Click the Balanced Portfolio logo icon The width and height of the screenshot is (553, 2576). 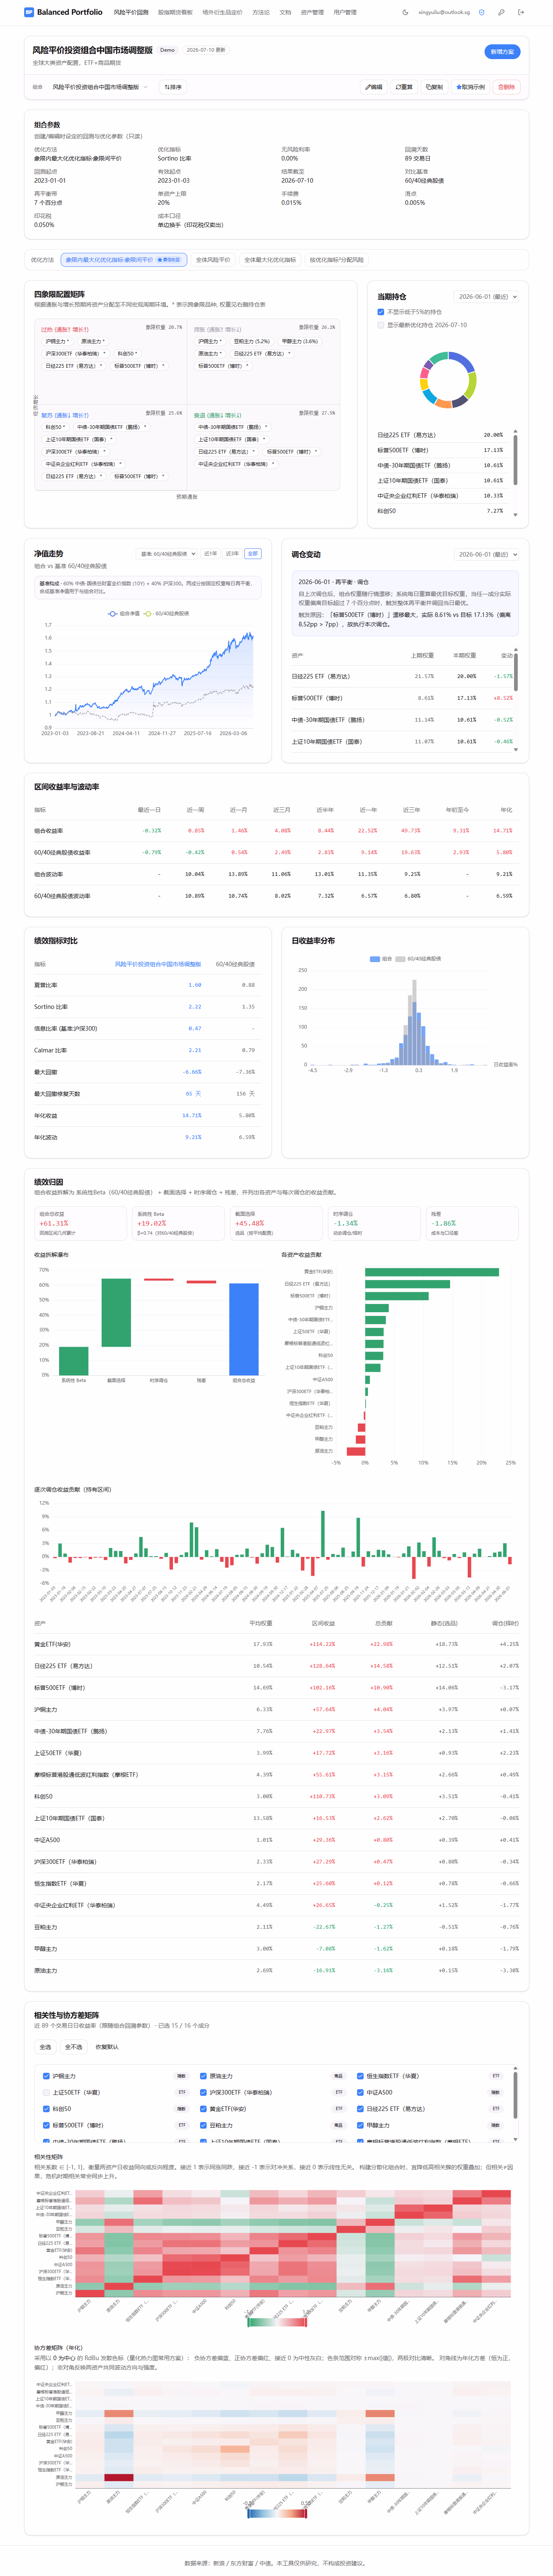tap(29, 12)
